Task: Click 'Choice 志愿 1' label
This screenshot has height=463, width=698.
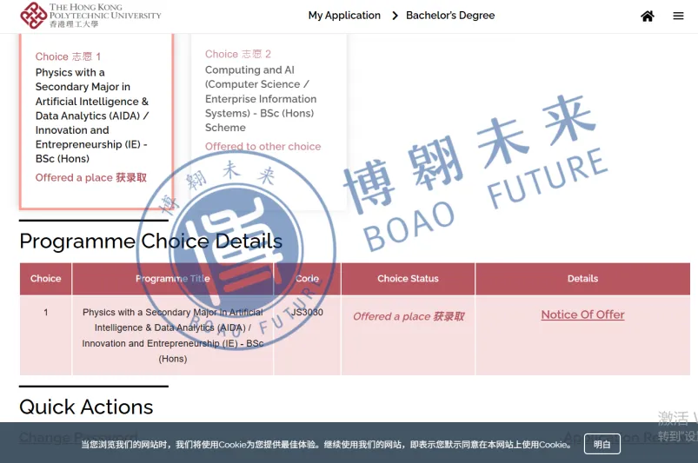Action: pos(68,56)
